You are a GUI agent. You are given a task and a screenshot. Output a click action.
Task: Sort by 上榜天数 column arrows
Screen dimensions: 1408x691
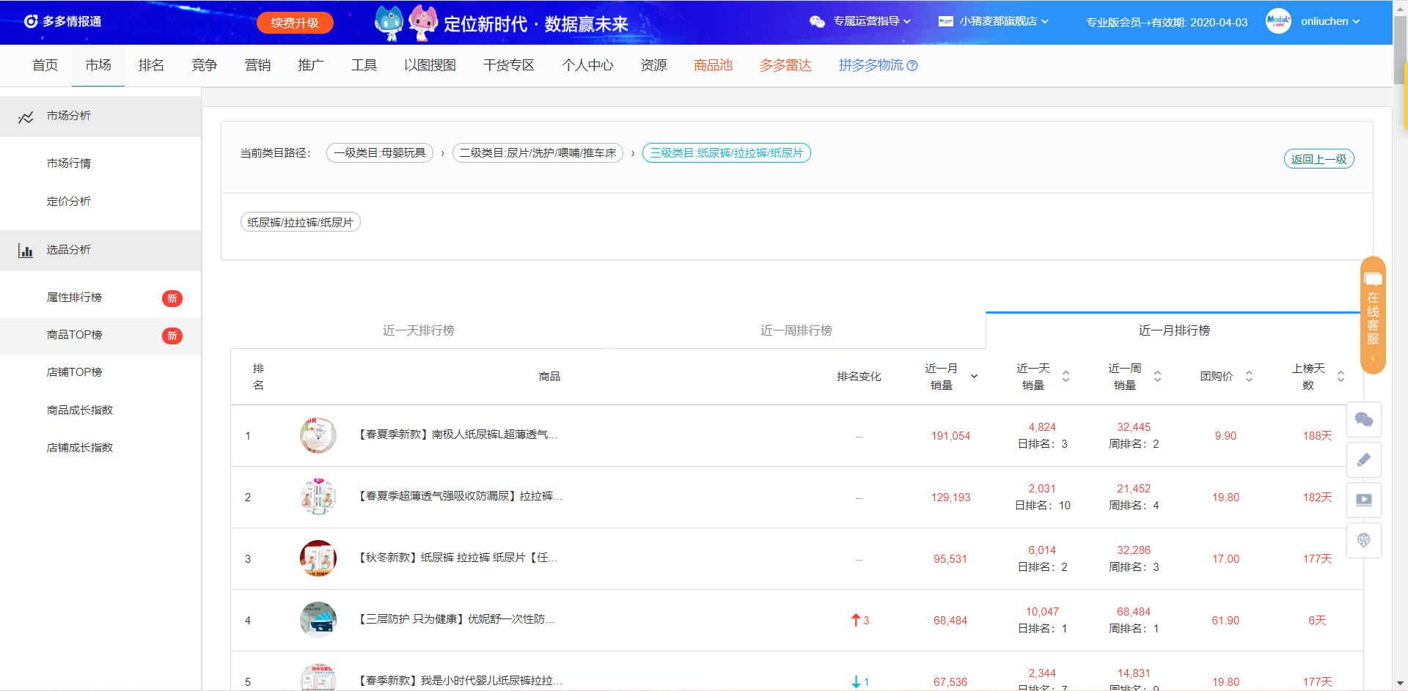(x=1341, y=377)
